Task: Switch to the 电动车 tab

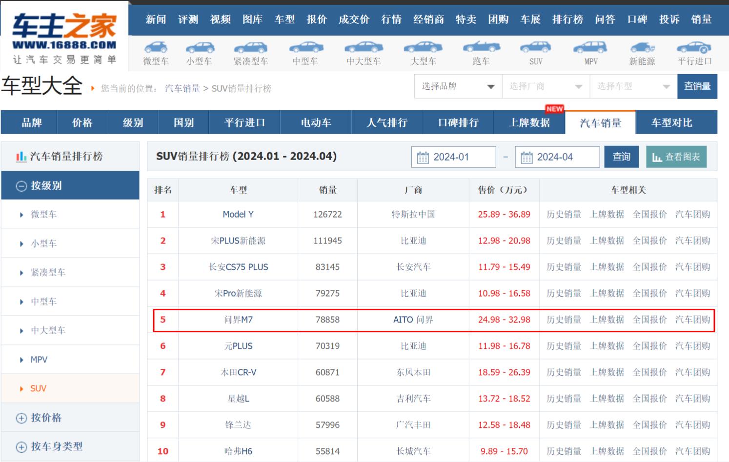Action: (316, 122)
